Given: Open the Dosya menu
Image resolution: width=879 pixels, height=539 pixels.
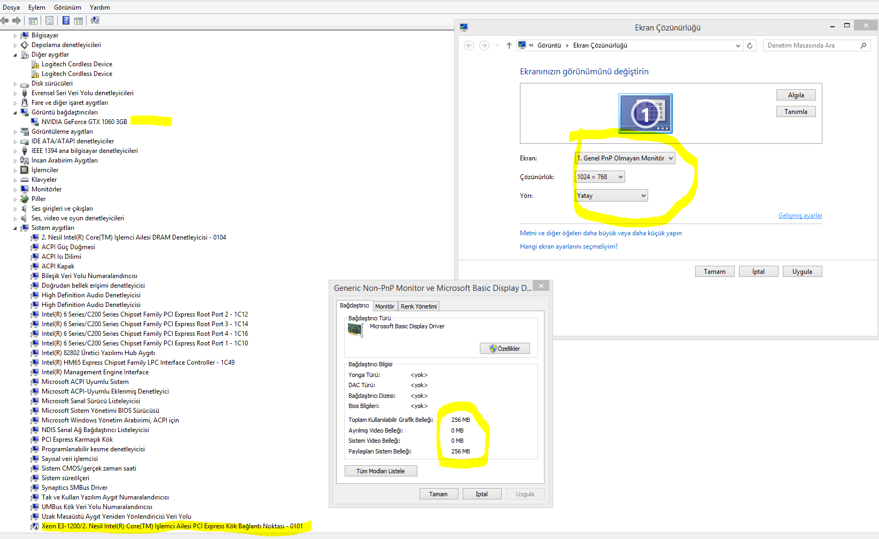Looking at the screenshot, I should tap(11, 7).
